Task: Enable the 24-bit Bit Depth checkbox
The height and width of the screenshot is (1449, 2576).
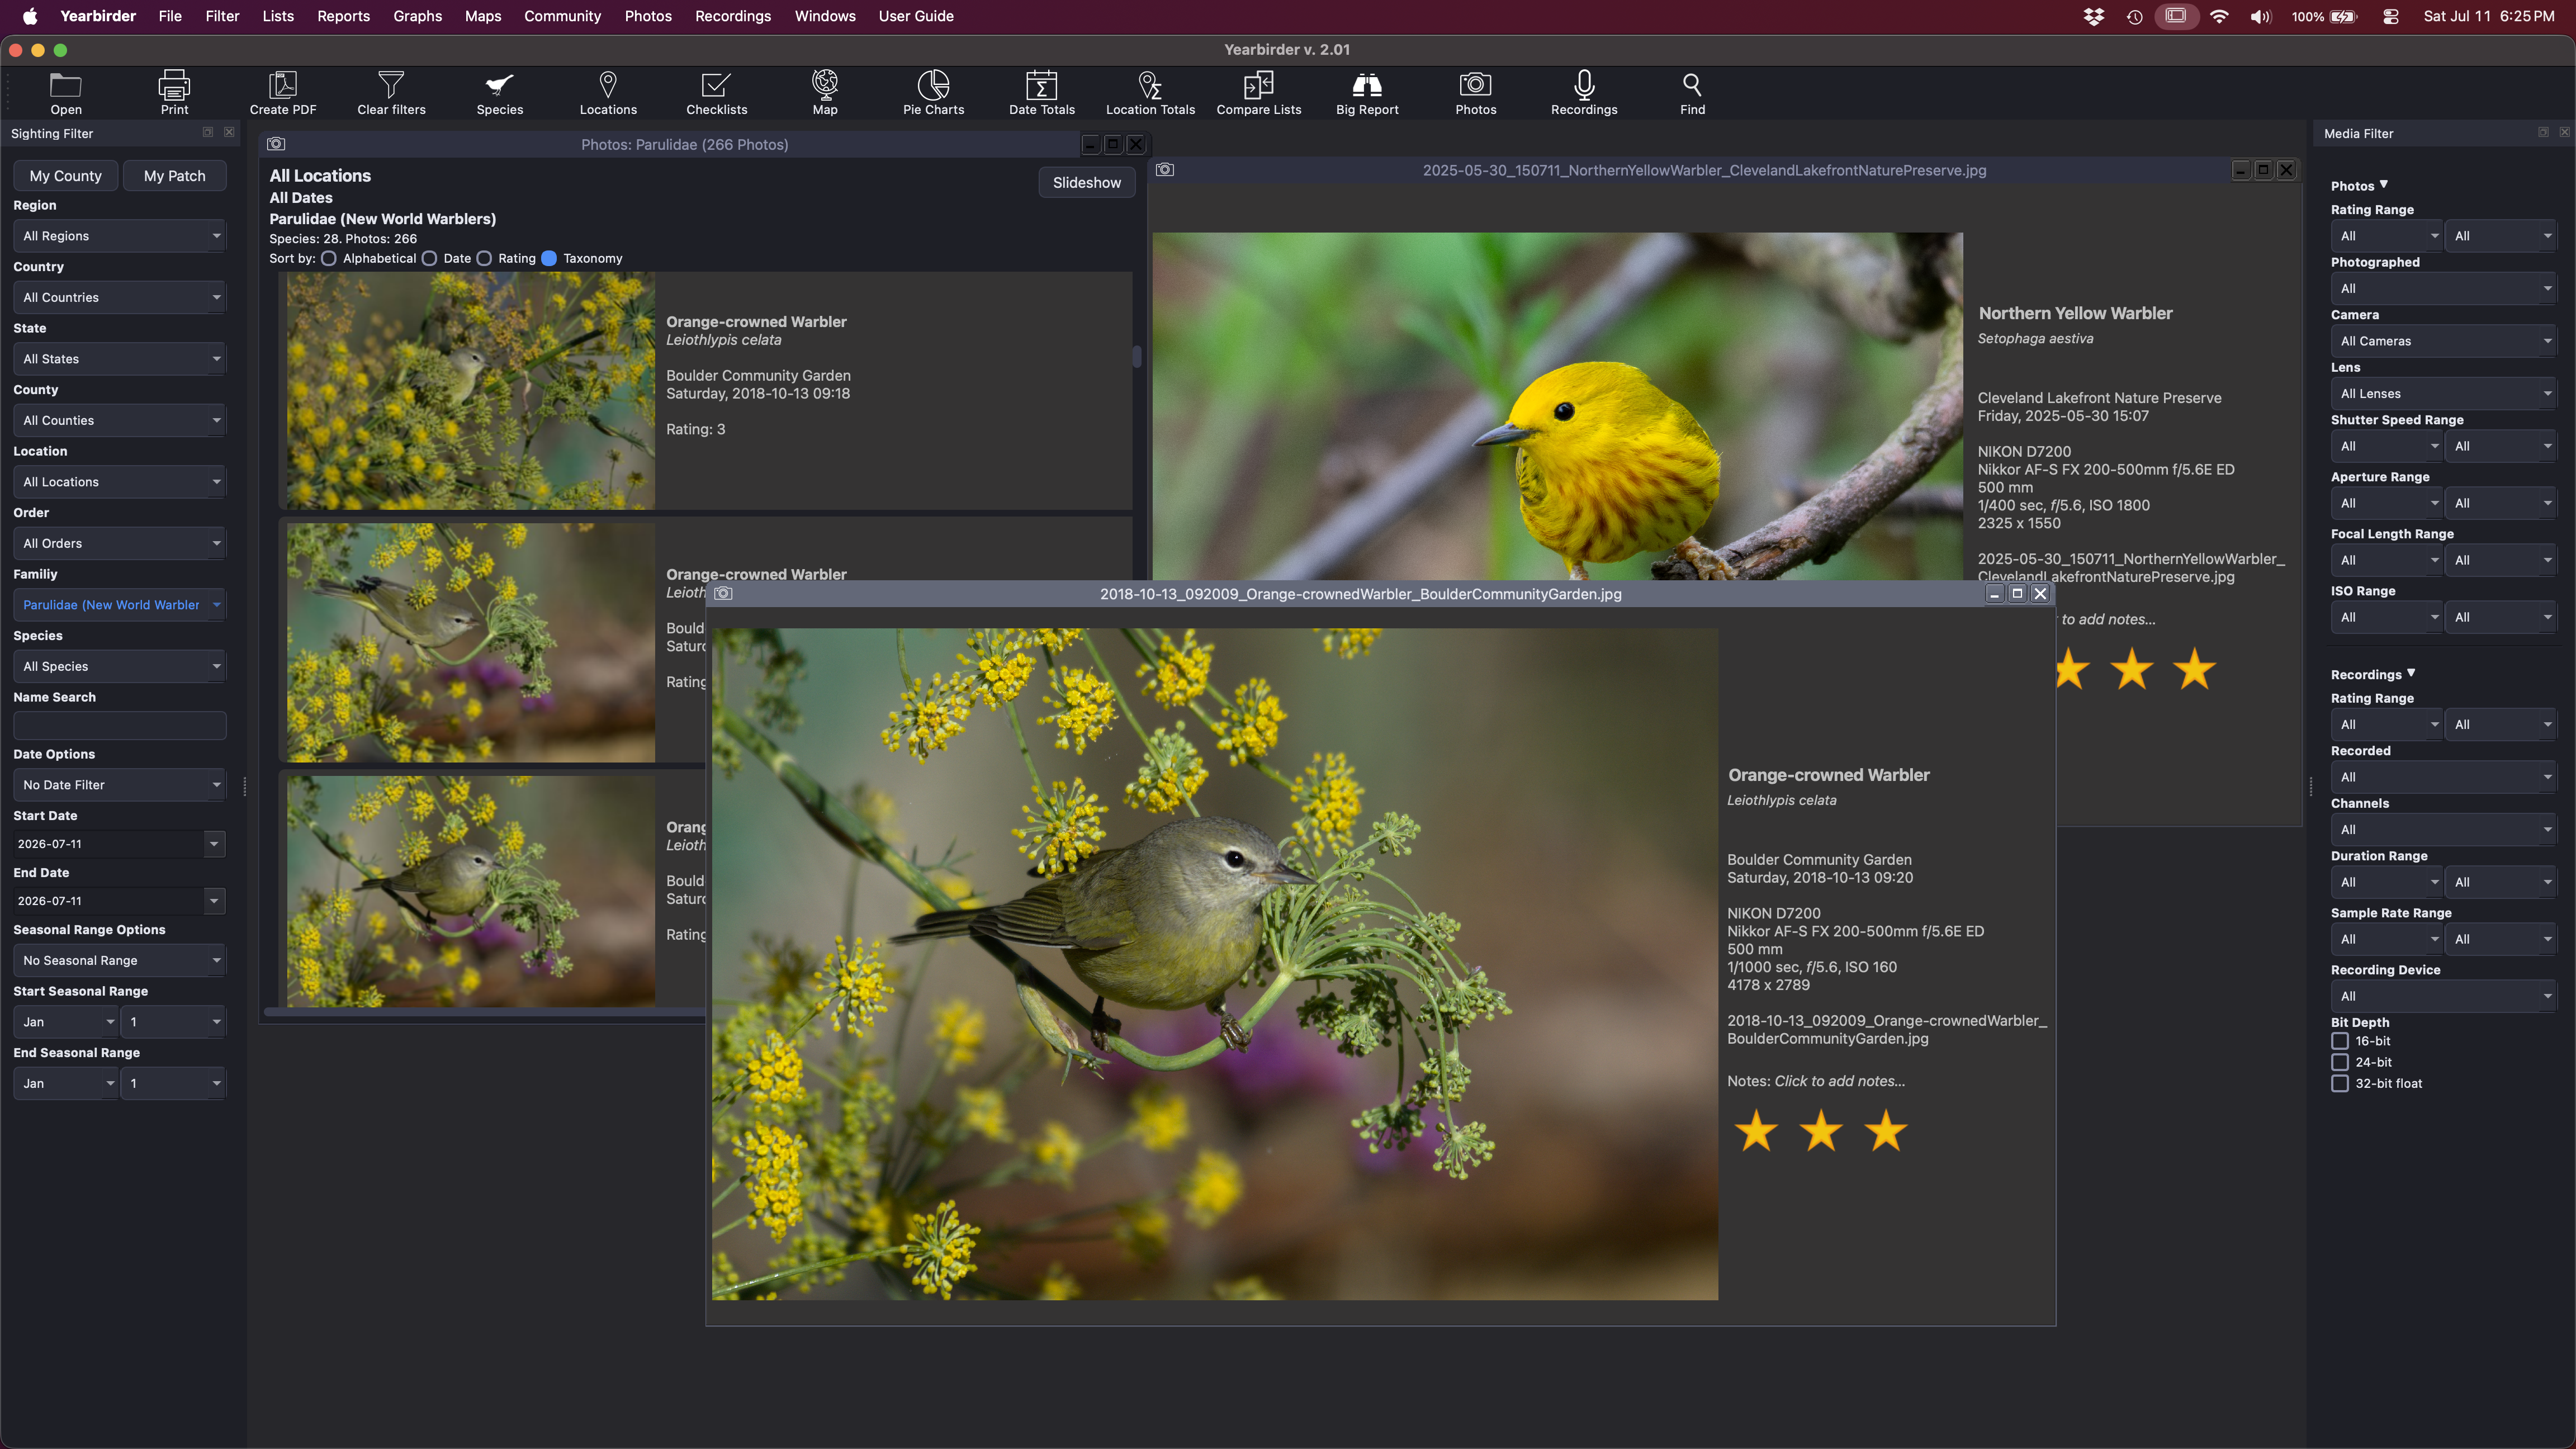Action: coord(2340,1062)
